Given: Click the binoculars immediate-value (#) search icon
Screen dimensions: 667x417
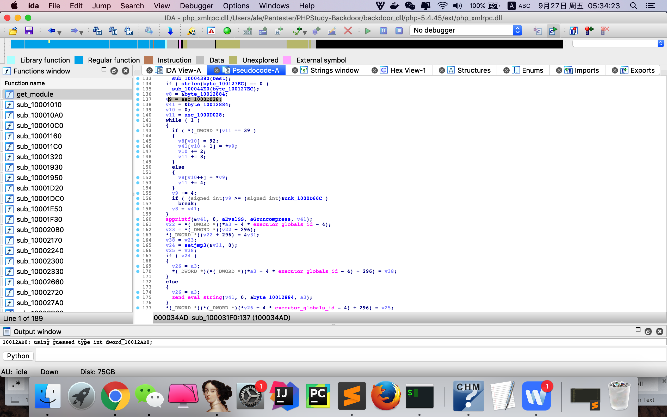Looking at the screenshot, I should point(97,30).
